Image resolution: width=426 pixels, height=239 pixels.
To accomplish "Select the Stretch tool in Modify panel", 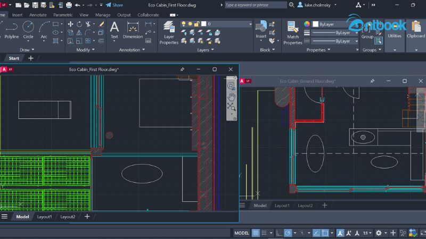I will (70, 41).
